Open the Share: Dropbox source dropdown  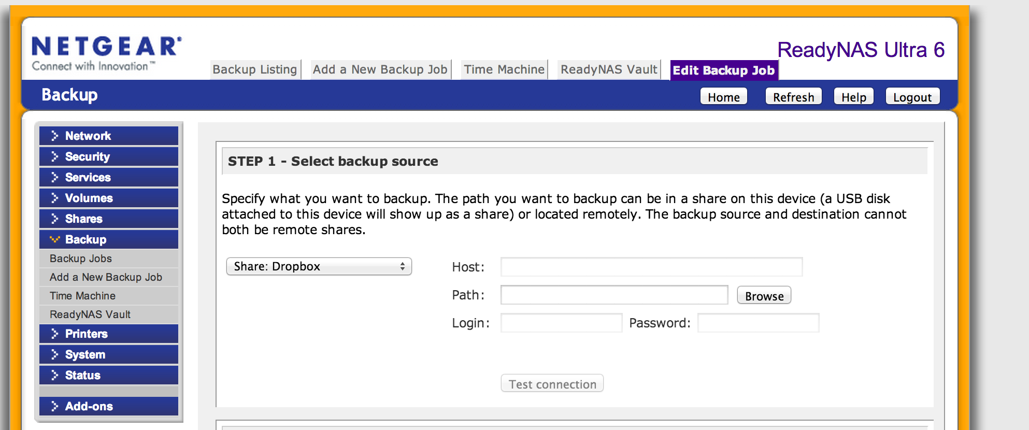pos(319,266)
